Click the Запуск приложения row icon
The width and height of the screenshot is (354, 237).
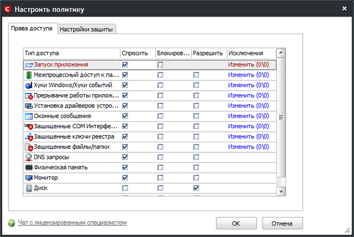29,65
